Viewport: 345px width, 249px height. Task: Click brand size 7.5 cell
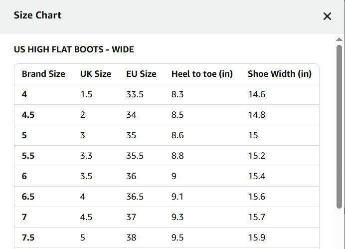point(28,238)
